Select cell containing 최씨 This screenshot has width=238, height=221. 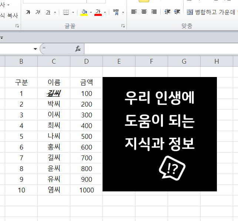54,125
